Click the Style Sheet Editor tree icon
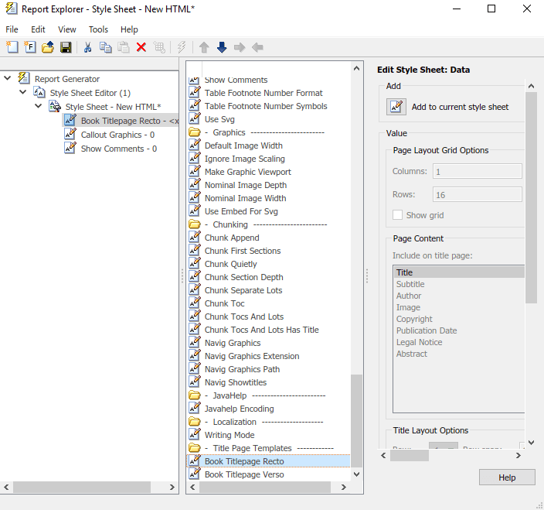Viewport: 544px width, 510px height. (x=39, y=92)
